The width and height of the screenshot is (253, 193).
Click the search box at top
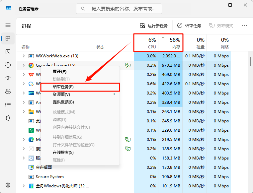[x=119, y=9]
